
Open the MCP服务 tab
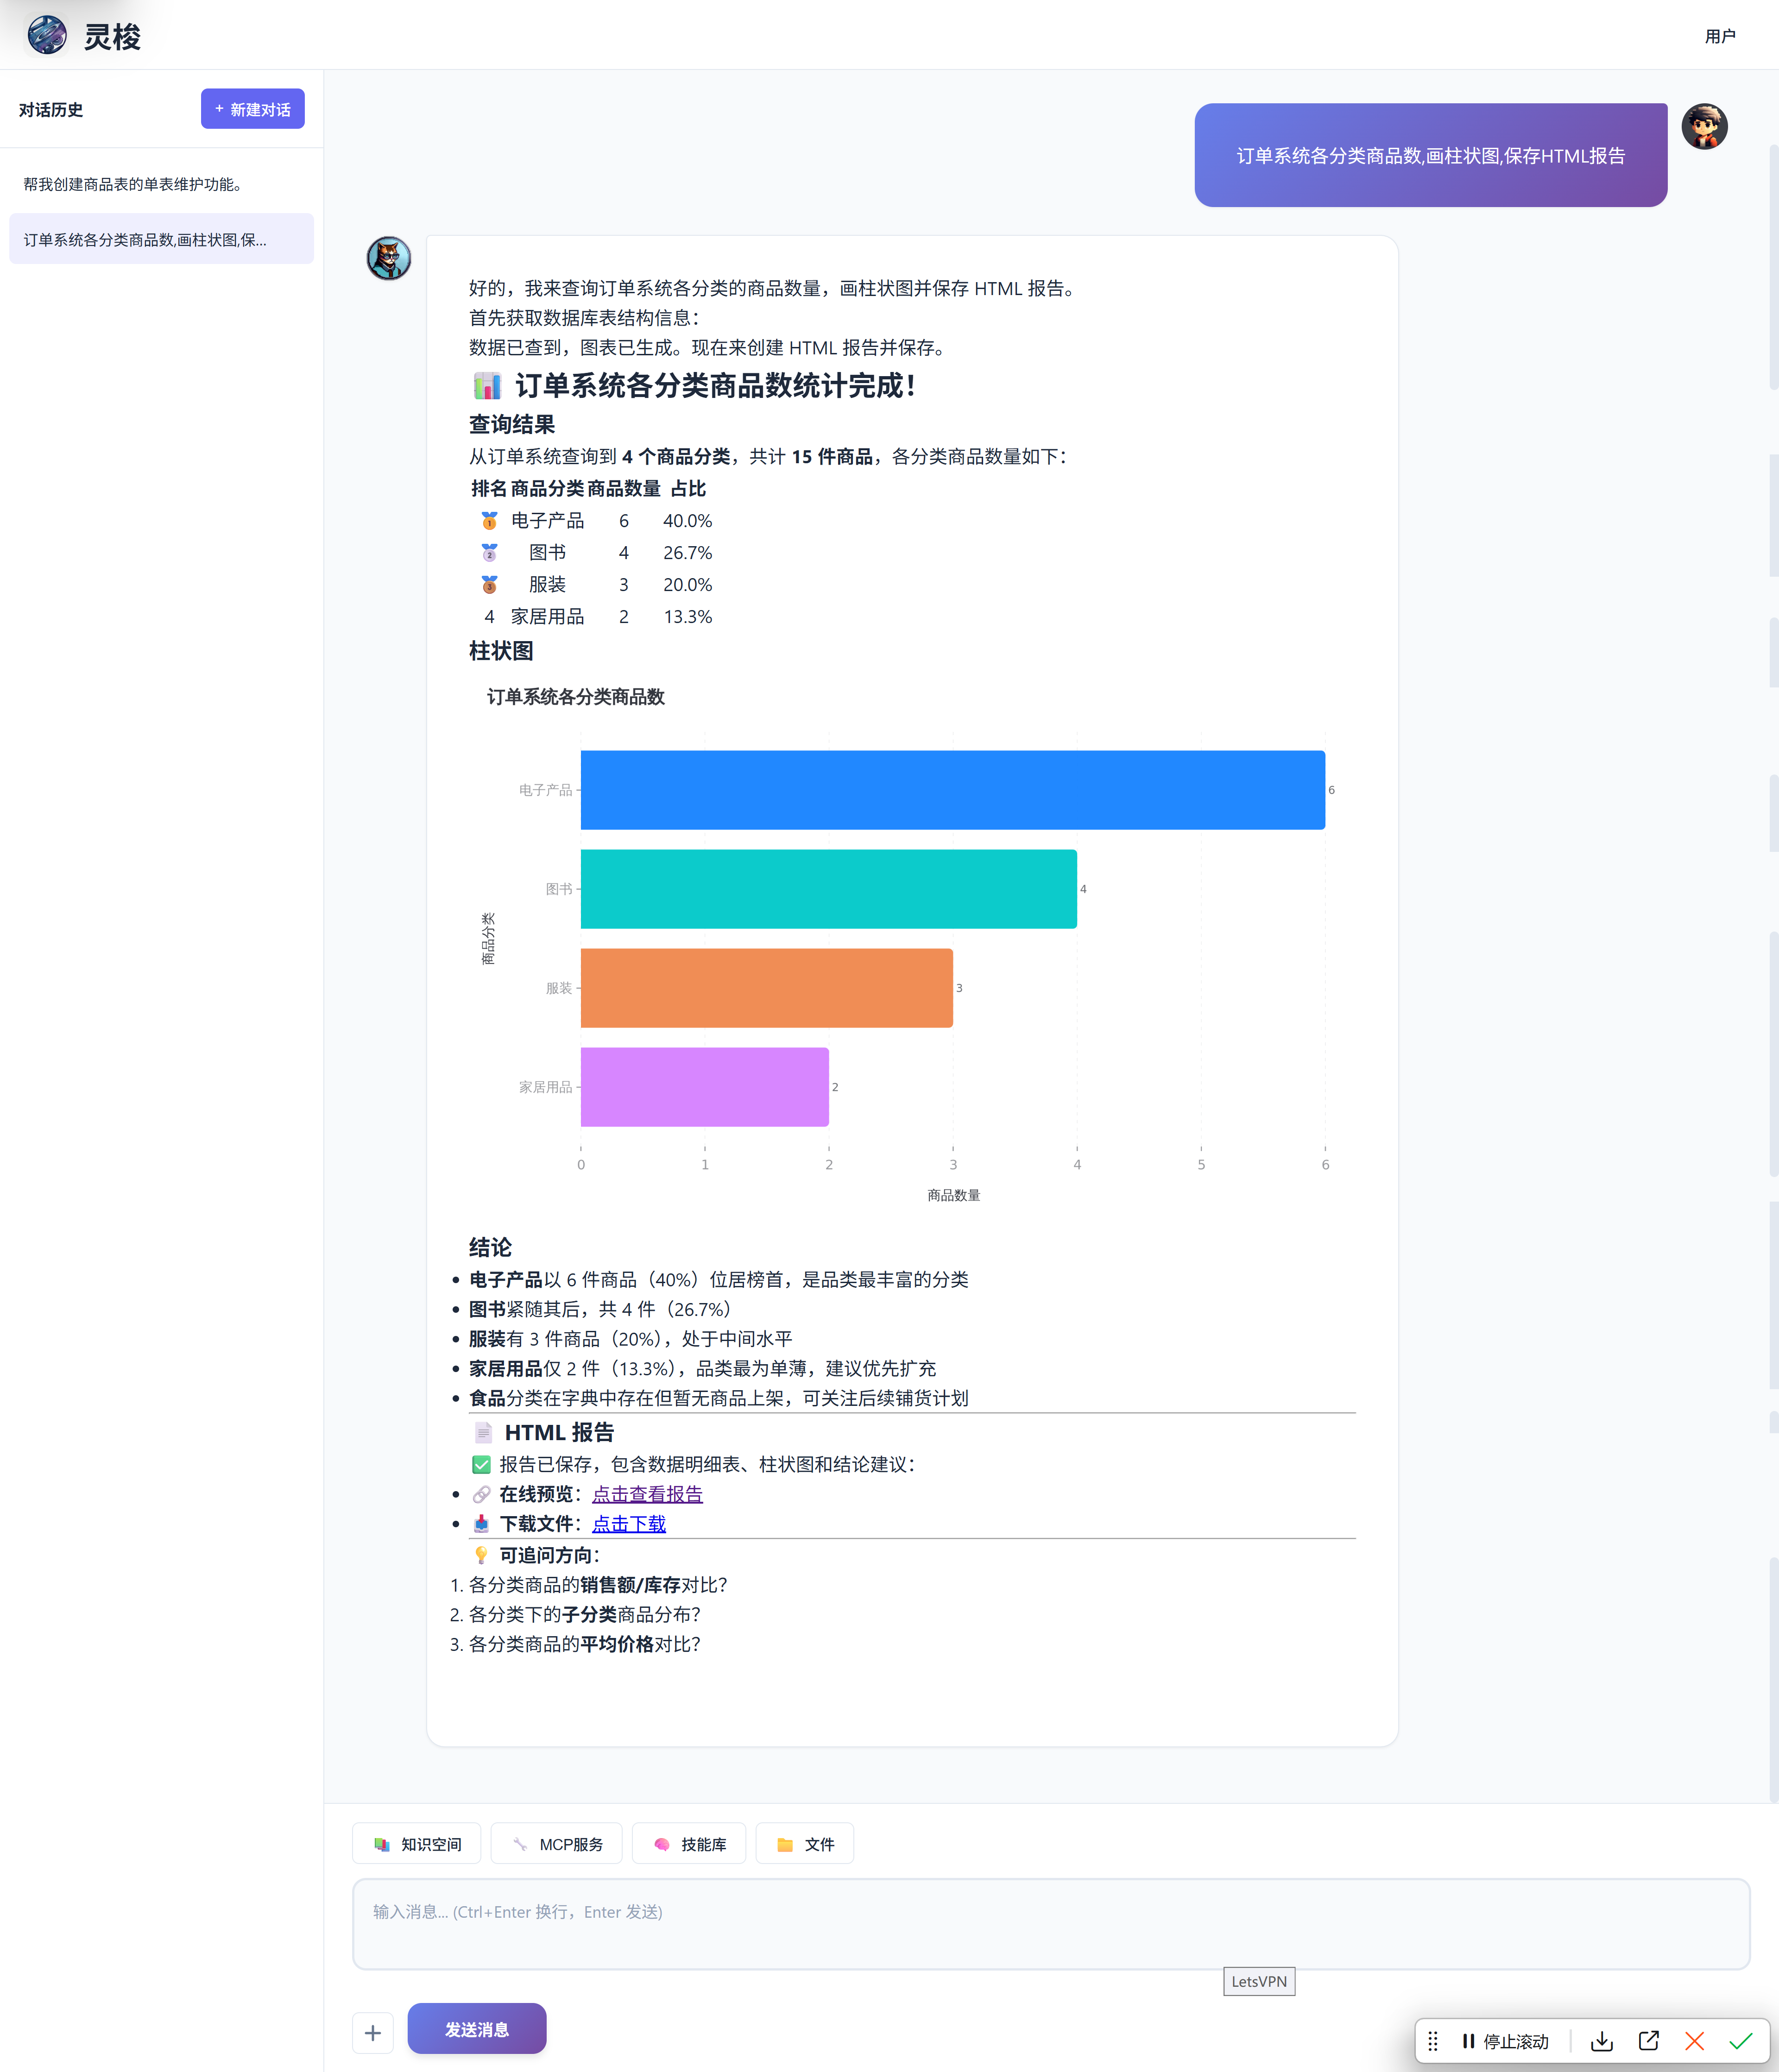(x=557, y=1844)
